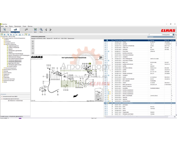The image size is (177, 142).
Task: Zoom in the drawing with plus icon
Action: point(33,41)
